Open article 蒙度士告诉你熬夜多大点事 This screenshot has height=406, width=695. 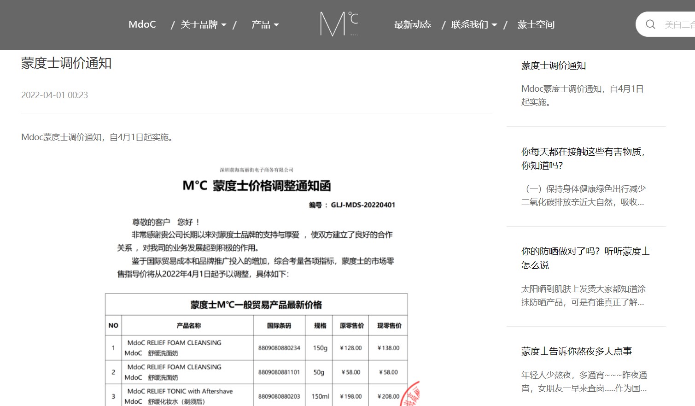577,351
